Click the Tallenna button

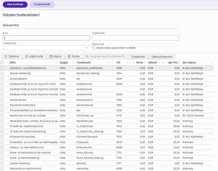point(12,56)
